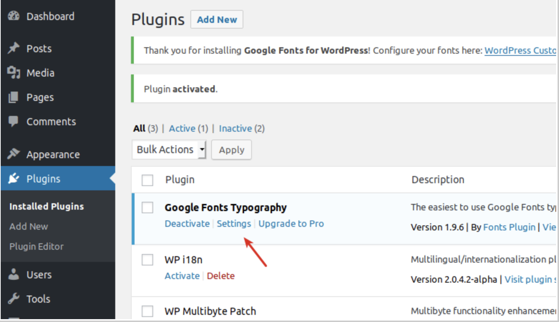The height and width of the screenshot is (322, 559).
Task: Click the Tools wrench icon
Action: pyautogui.click(x=14, y=298)
